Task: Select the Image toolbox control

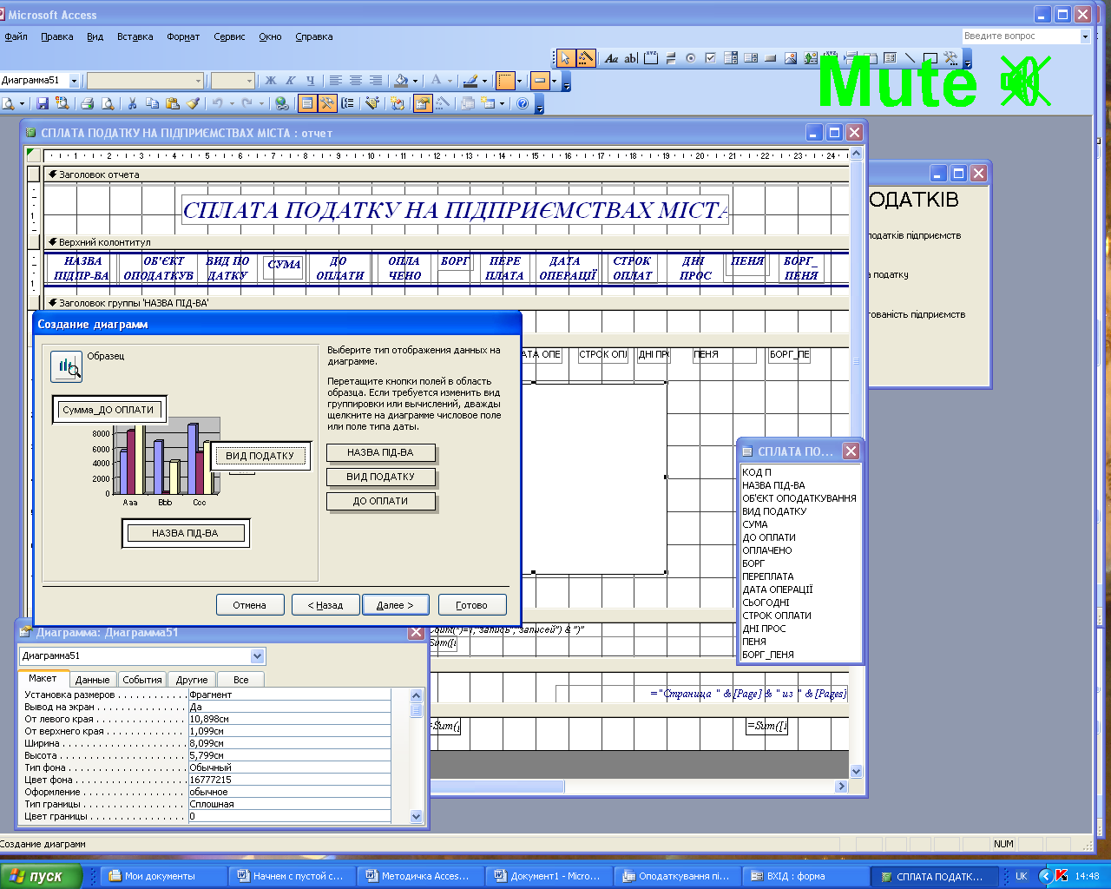Action: pos(791,58)
